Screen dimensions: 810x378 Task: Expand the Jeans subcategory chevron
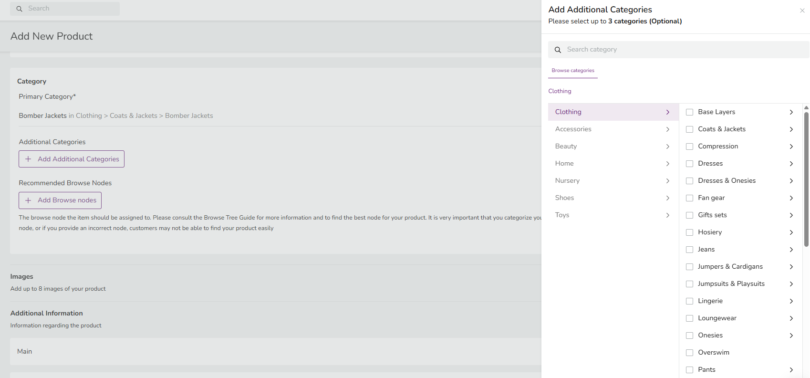tap(791, 250)
